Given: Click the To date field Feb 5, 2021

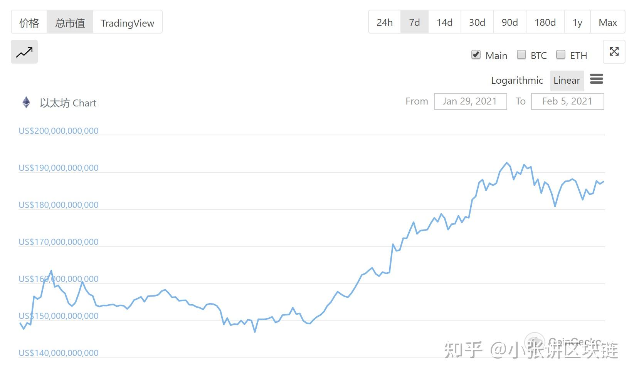Looking at the screenshot, I should click(x=567, y=101).
